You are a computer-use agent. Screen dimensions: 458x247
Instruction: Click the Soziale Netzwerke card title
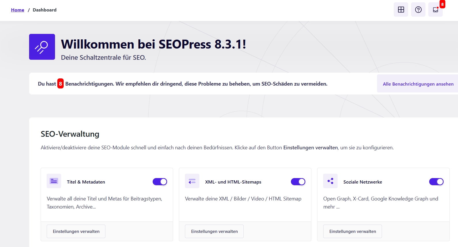[363, 182]
